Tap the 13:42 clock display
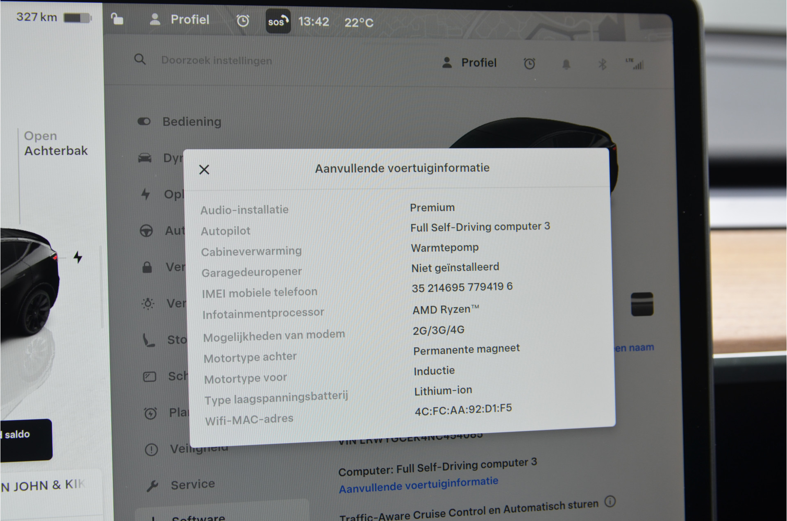 coord(314,21)
